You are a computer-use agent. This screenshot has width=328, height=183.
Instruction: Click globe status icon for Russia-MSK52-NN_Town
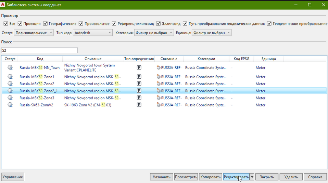[10, 67]
